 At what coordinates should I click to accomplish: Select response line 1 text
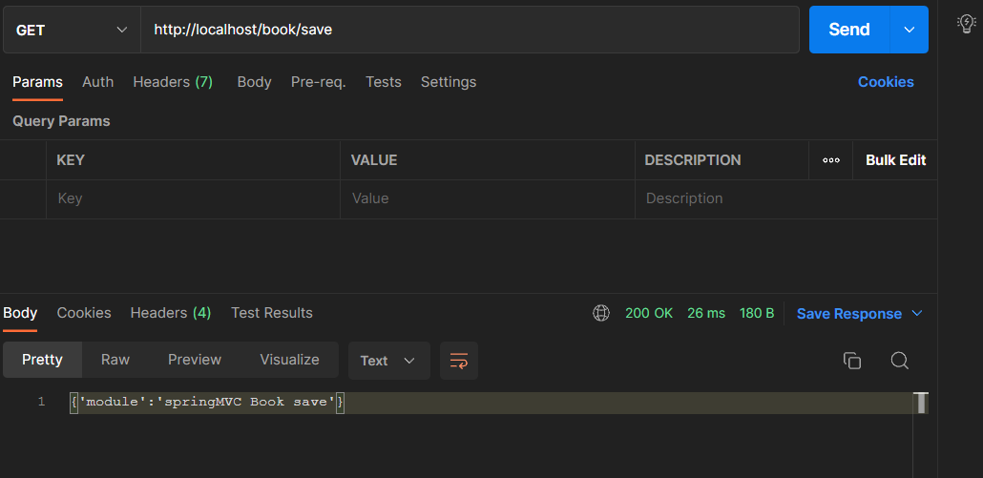(207, 403)
